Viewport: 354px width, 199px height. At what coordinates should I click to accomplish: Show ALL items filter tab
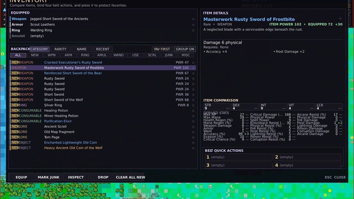coord(18,55)
